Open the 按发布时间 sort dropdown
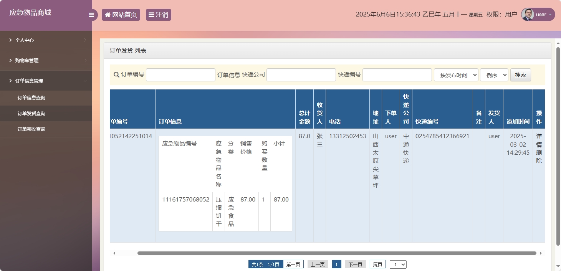 click(456, 75)
